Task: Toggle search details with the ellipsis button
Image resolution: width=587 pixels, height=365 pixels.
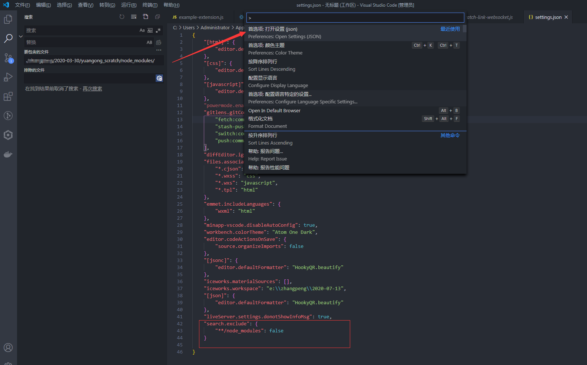Action: (x=159, y=50)
